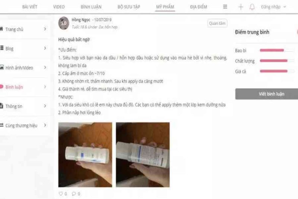
Task: Open comments via speech bubble icon
Action: (x=74, y=194)
